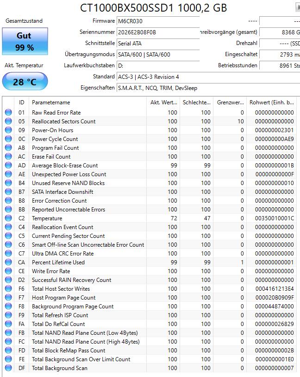This screenshot has width=300, height=377.
Task: Click status orb for Unexpected Power Loss Count
Action: tap(8, 174)
